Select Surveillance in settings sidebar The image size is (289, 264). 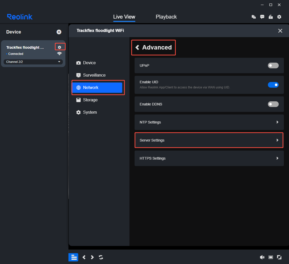click(97, 75)
